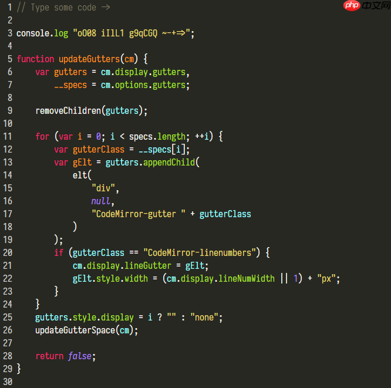Click the string "none" on line 25
391x388 pixels.
204,318
